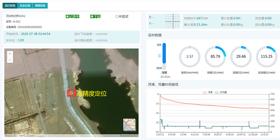Image resolution: width=280 pixels, height=140 pixels.
Task: Click the double-chevron drilling direction icon
Action: point(160,56)
